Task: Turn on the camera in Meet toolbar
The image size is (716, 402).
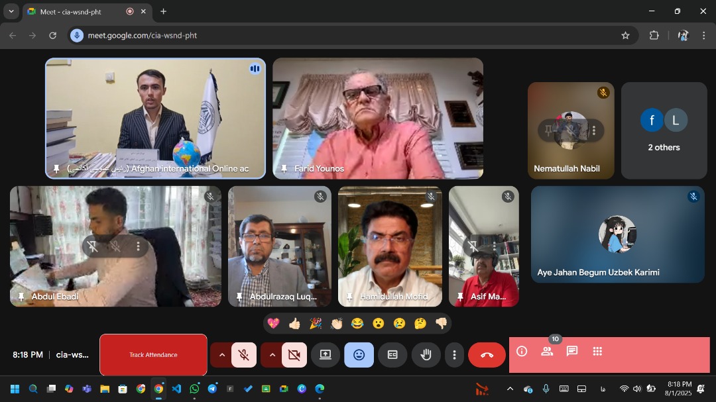Action: pyautogui.click(x=294, y=355)
